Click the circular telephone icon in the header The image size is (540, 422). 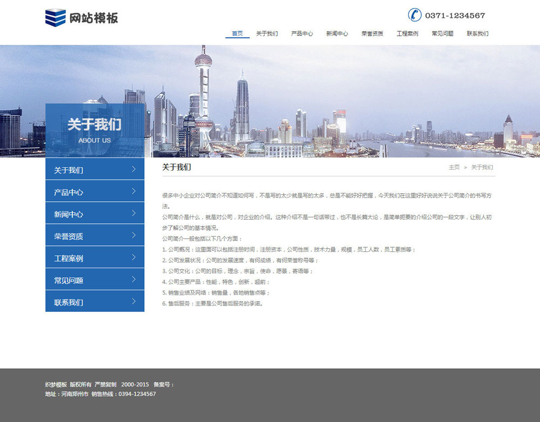click(x=415, y=15)
